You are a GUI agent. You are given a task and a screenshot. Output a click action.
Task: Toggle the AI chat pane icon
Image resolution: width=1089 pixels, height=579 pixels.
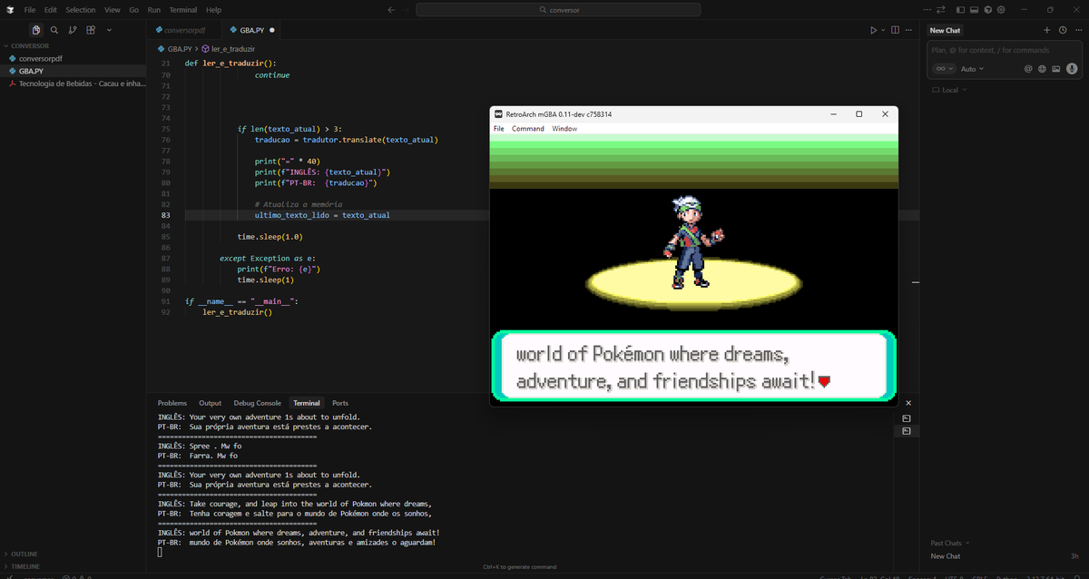pyautogui.click(x=987, y=9)
